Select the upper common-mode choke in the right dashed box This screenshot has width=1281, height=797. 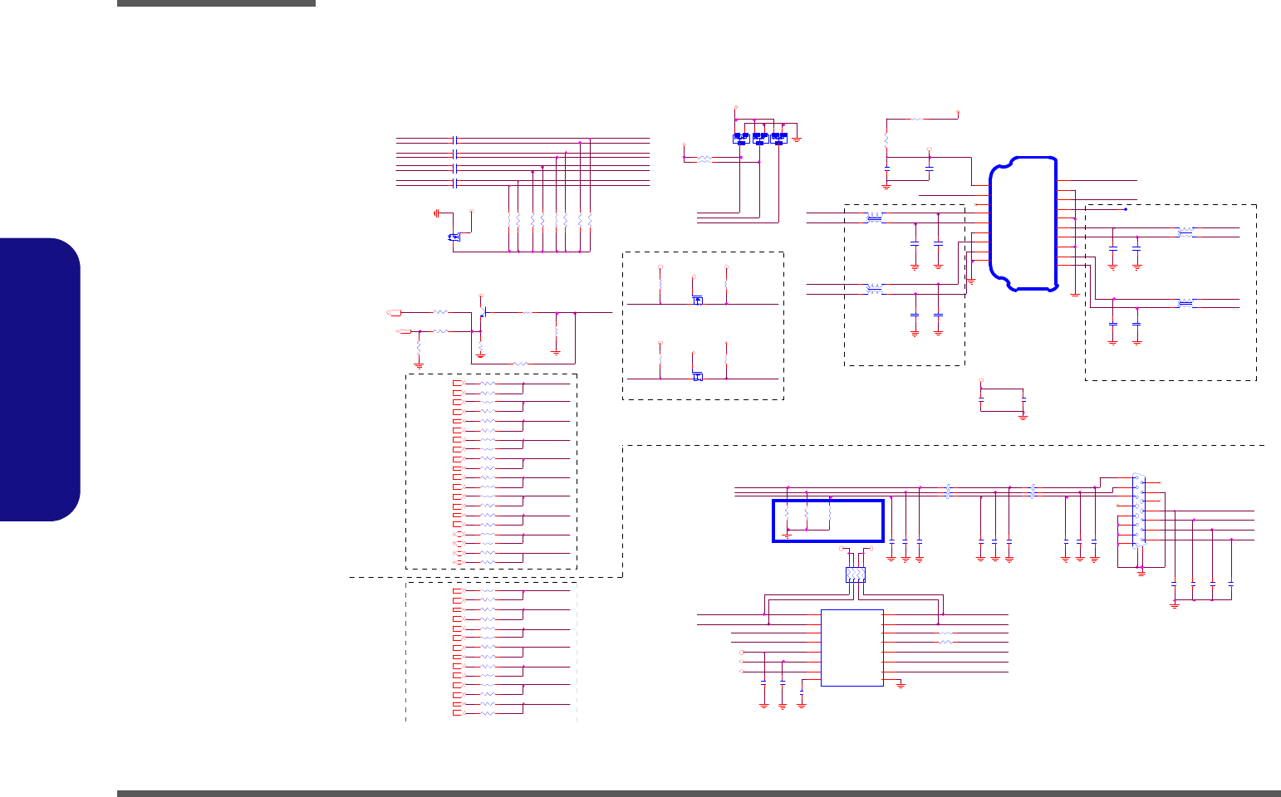click(1185, 232)
